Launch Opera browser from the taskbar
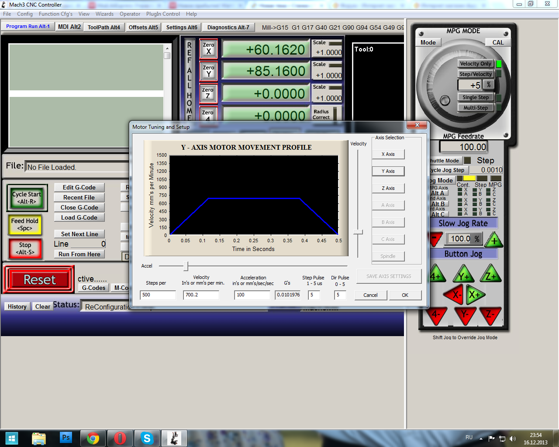 click(120, 438)
